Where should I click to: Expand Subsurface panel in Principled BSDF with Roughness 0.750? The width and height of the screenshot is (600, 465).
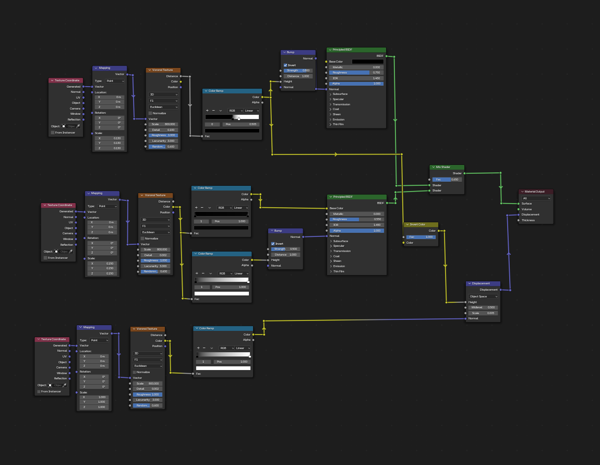click(x=331, y=94)
